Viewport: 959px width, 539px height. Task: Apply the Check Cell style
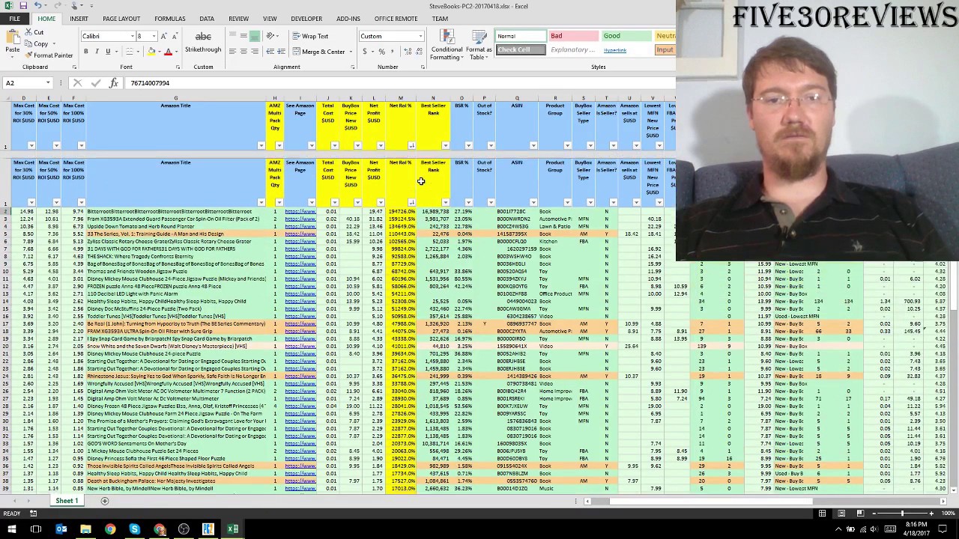(x=521, y=50)
